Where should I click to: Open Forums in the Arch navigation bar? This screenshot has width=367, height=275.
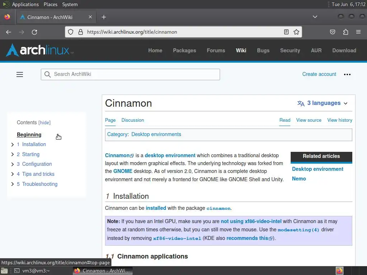[216, 50]
